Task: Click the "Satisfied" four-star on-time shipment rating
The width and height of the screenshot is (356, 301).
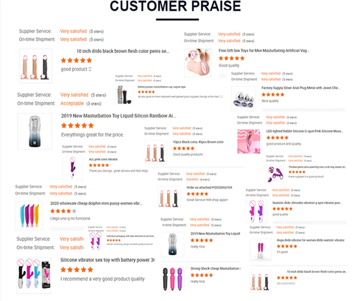Action: pyautogui.click(x=192, y=179)
